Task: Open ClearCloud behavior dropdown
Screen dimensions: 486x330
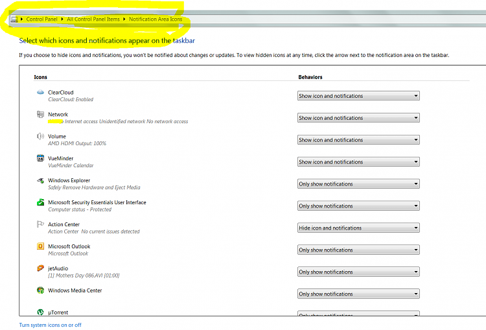Action: pyautogui.click(x=358, y=96)
